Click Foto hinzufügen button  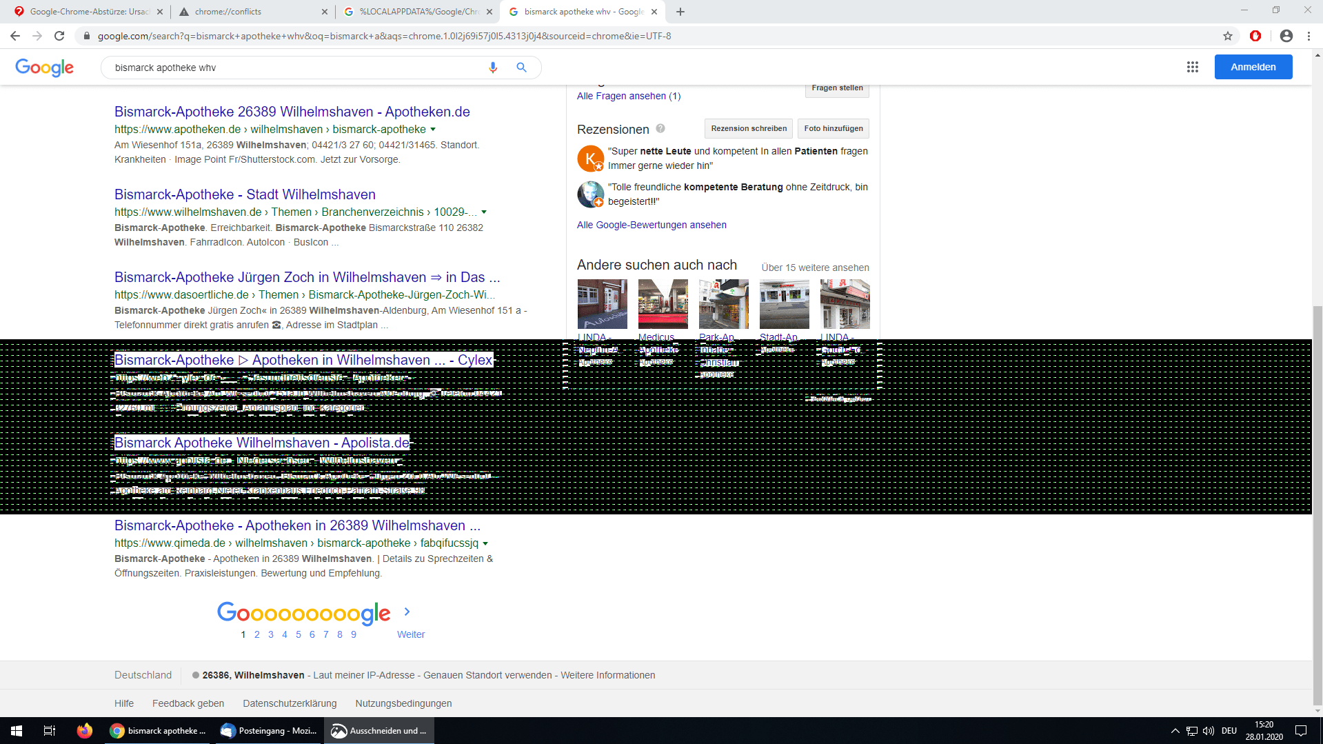coord(834,128)
